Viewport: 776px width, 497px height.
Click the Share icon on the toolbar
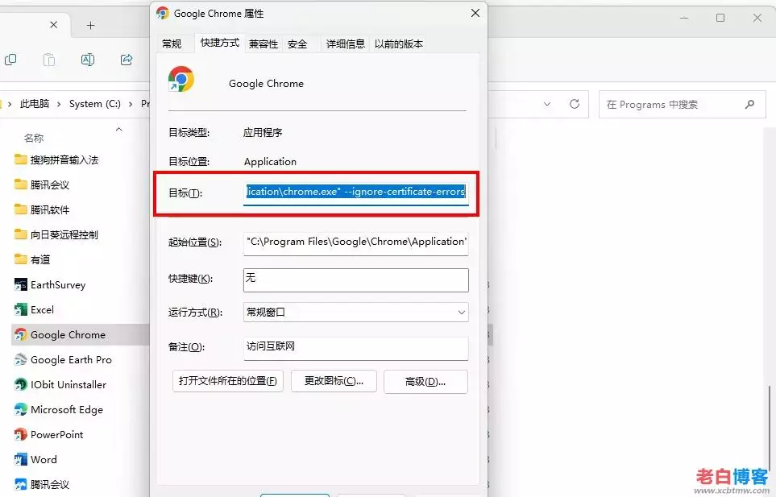[x=126, y=60]
